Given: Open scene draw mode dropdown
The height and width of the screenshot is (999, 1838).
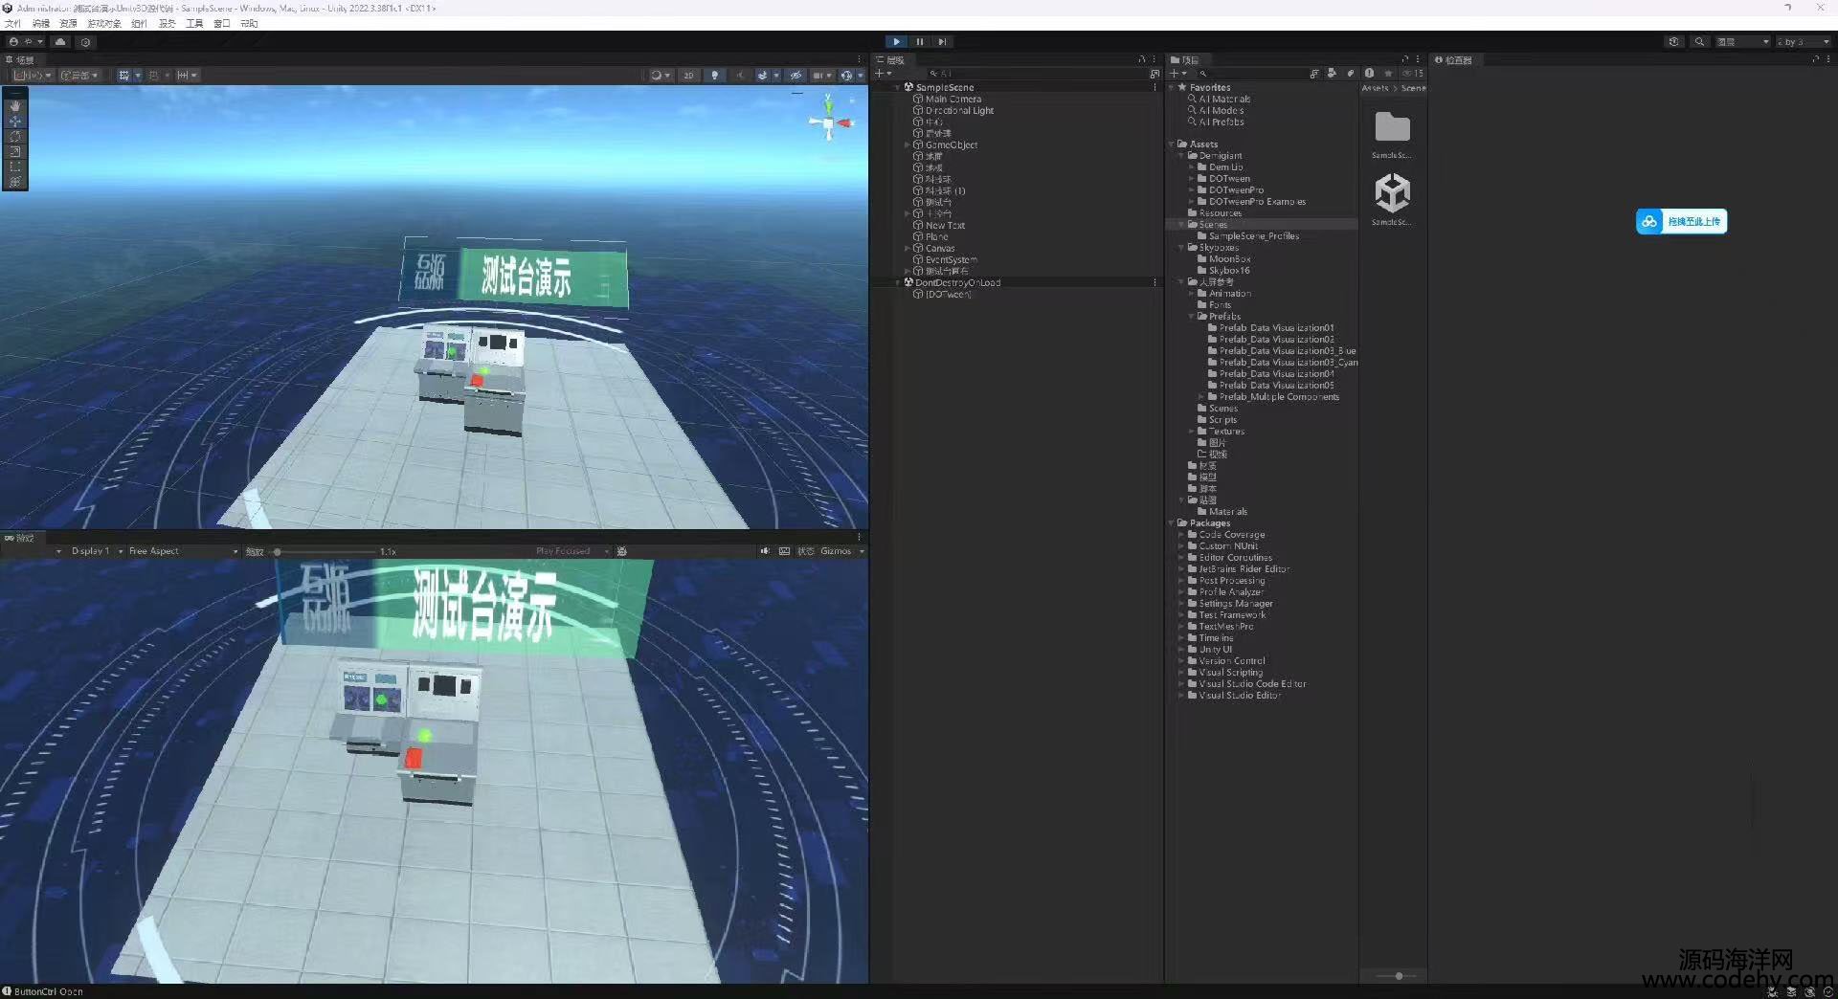Looking at the screenshot, I should point(661,75).
